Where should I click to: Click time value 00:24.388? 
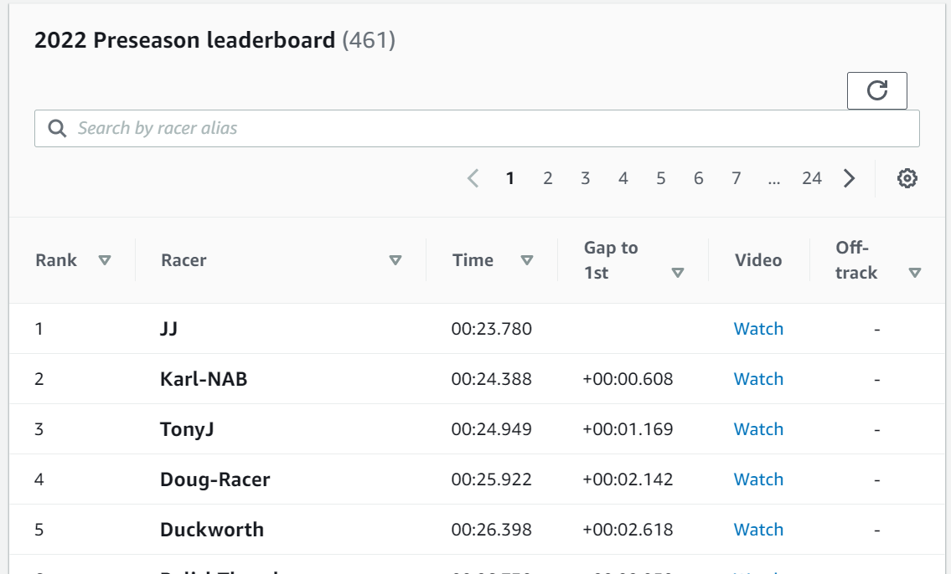click(x=491, y=379)
